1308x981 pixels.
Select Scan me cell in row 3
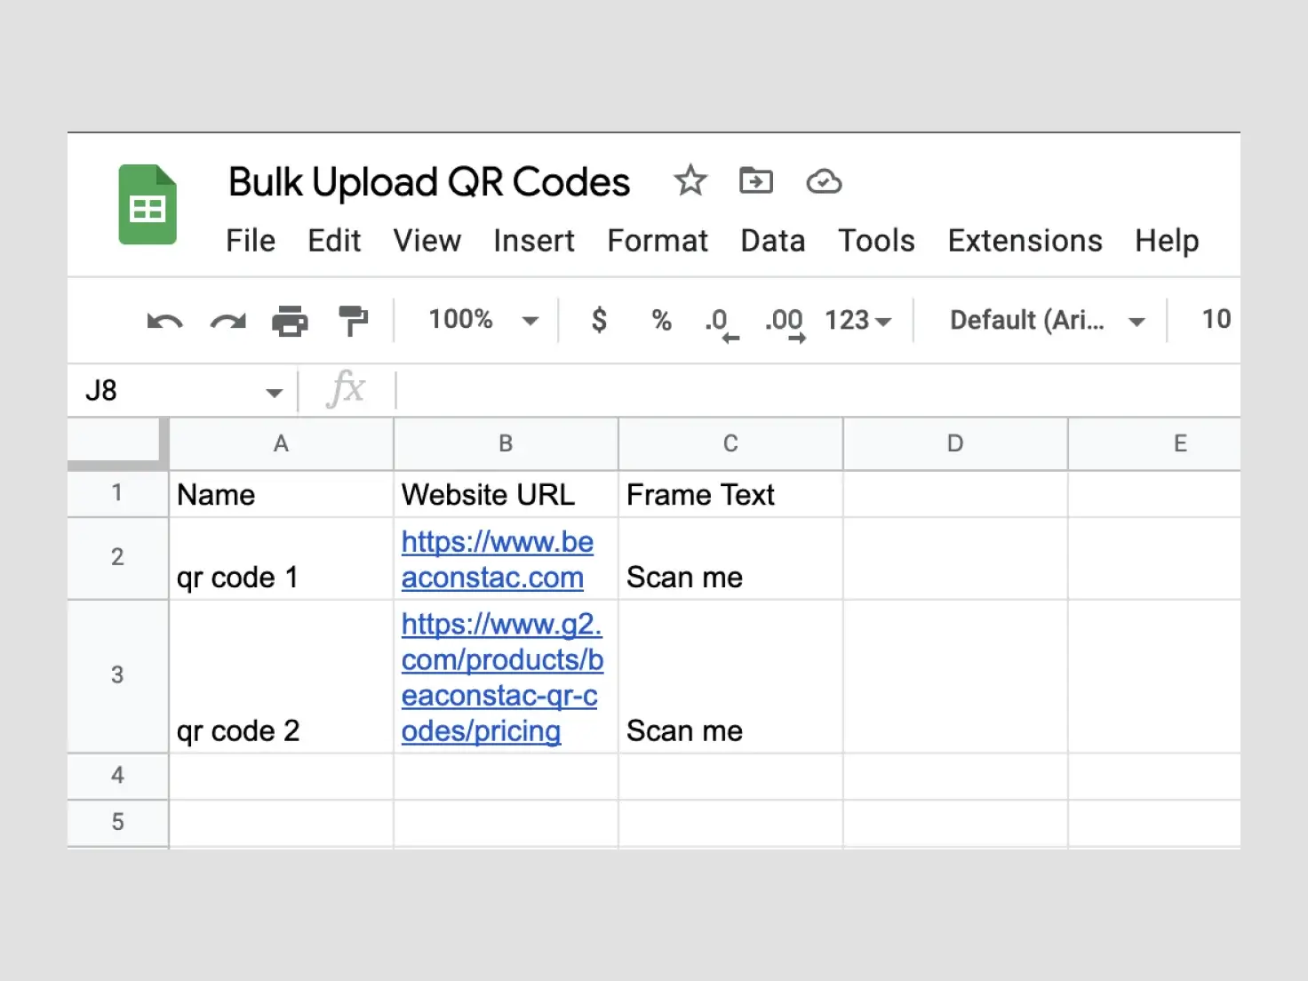click(x=730, y=676)
